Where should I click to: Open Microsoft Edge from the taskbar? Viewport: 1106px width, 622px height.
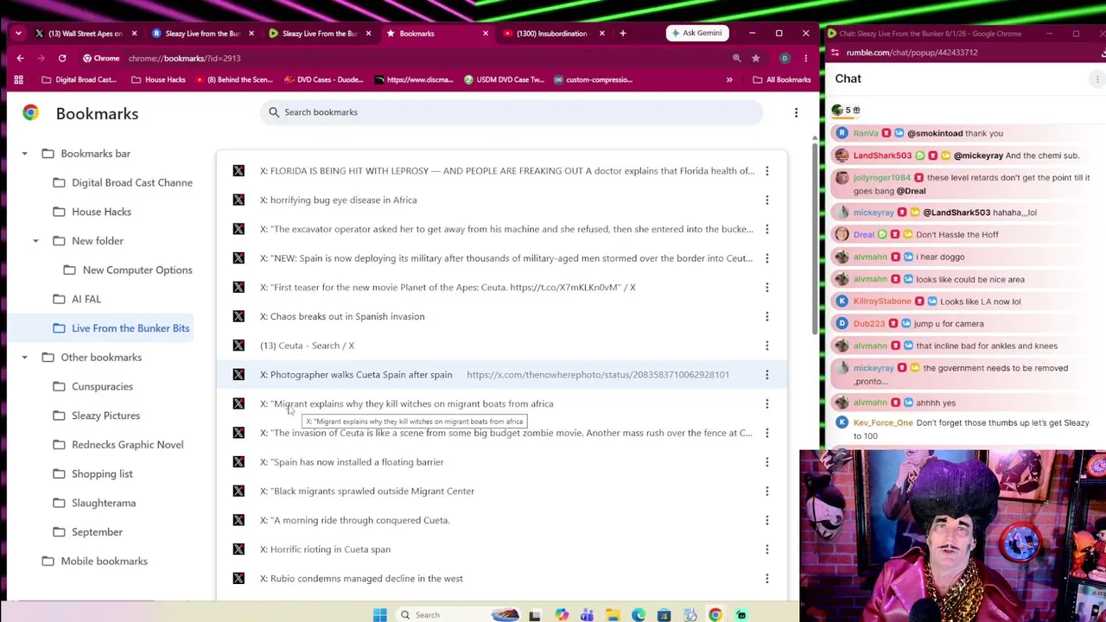639,615
